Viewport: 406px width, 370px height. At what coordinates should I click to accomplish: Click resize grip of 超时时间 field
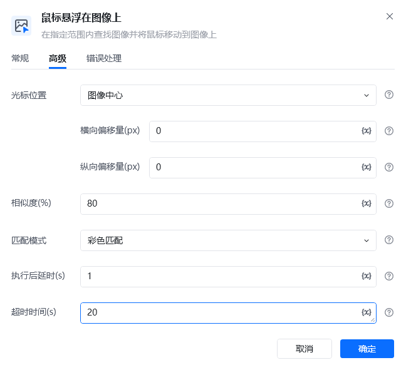[x=373, y=320]
